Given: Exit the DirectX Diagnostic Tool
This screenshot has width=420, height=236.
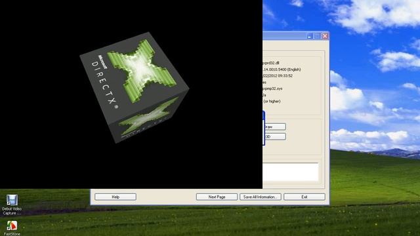Looking at the screenshot, I should 304,197.
